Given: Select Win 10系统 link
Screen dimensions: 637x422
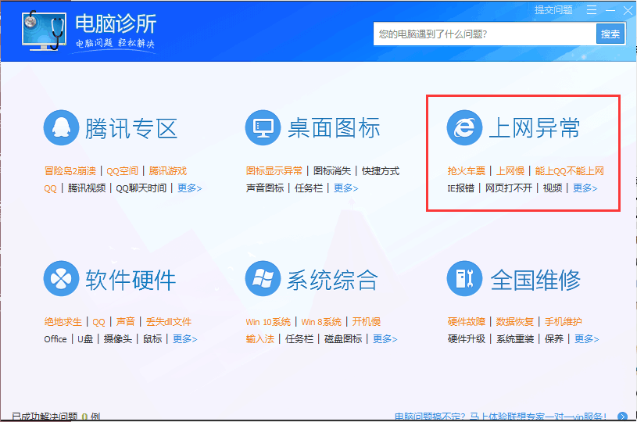Looking at the screenshot, I should point(268,322).
